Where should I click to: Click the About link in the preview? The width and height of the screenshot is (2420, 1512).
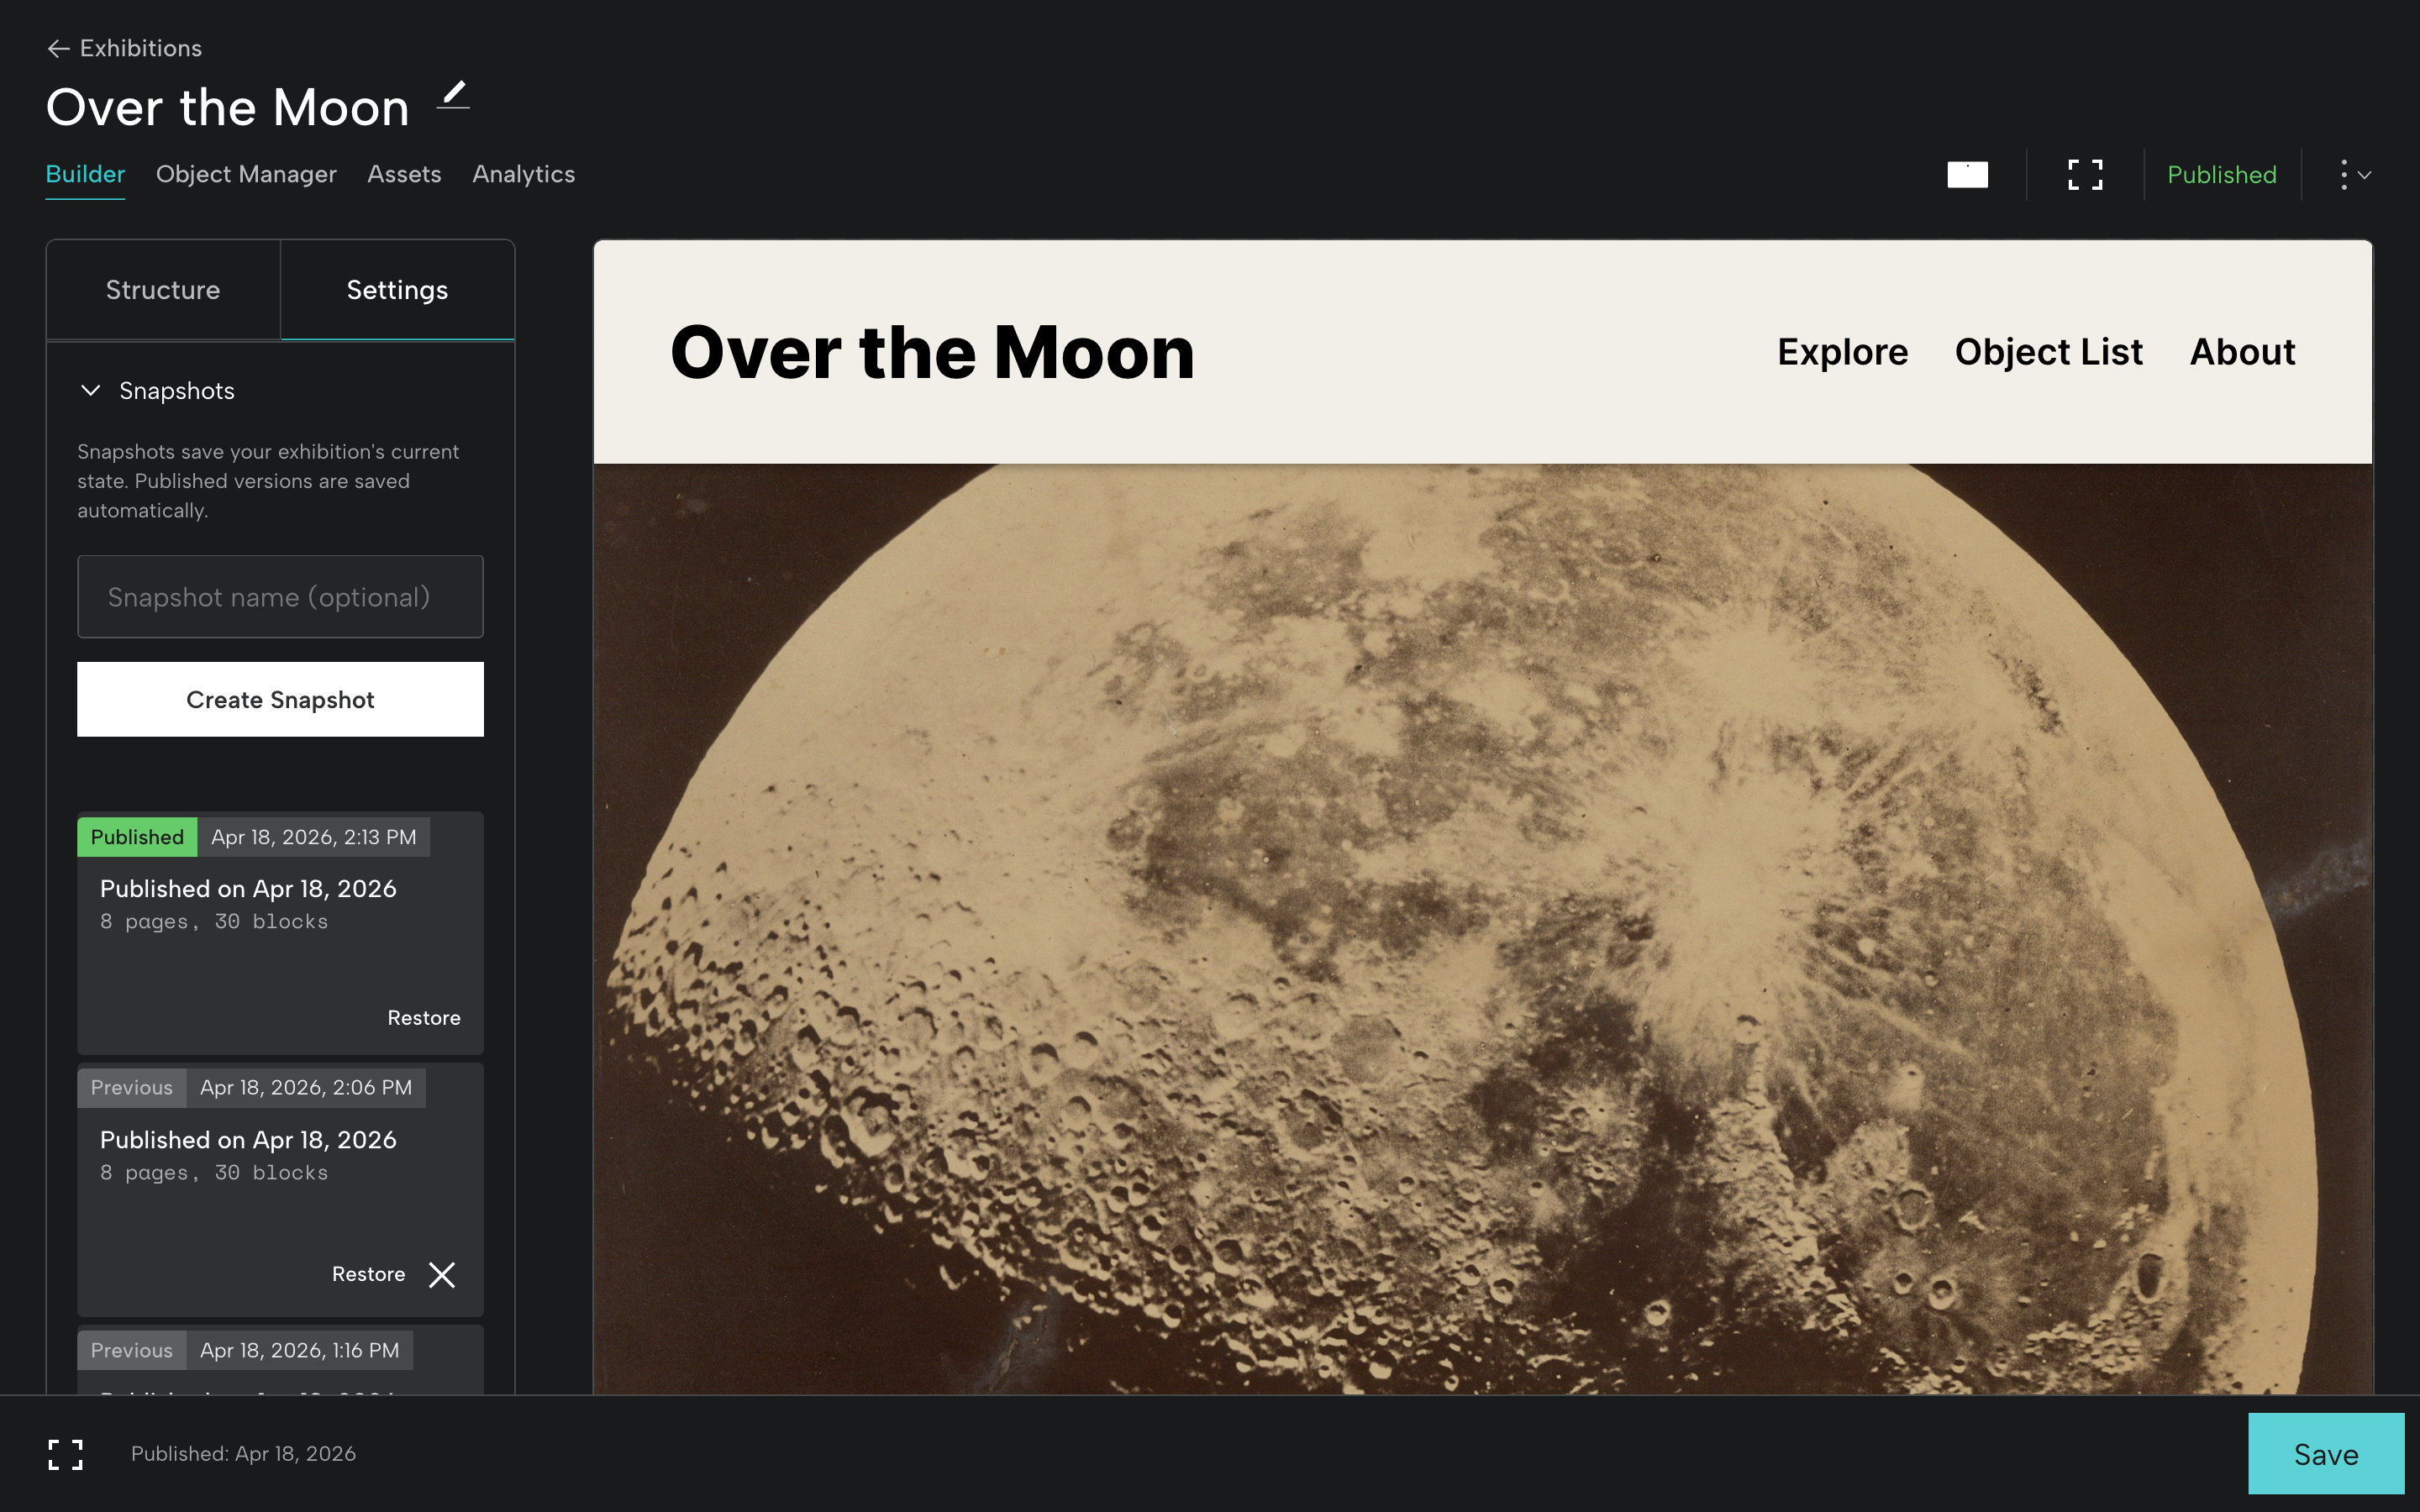coord(2242,352)
